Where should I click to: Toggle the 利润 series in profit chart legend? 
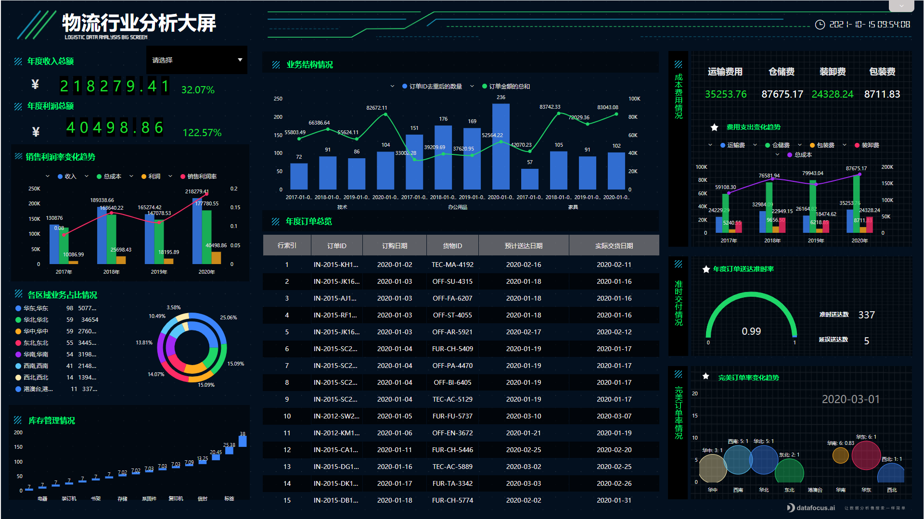[151, 177]
